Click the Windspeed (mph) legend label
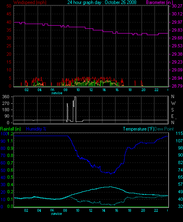Screen dimensions: 183x222 (x=30, y=2)
